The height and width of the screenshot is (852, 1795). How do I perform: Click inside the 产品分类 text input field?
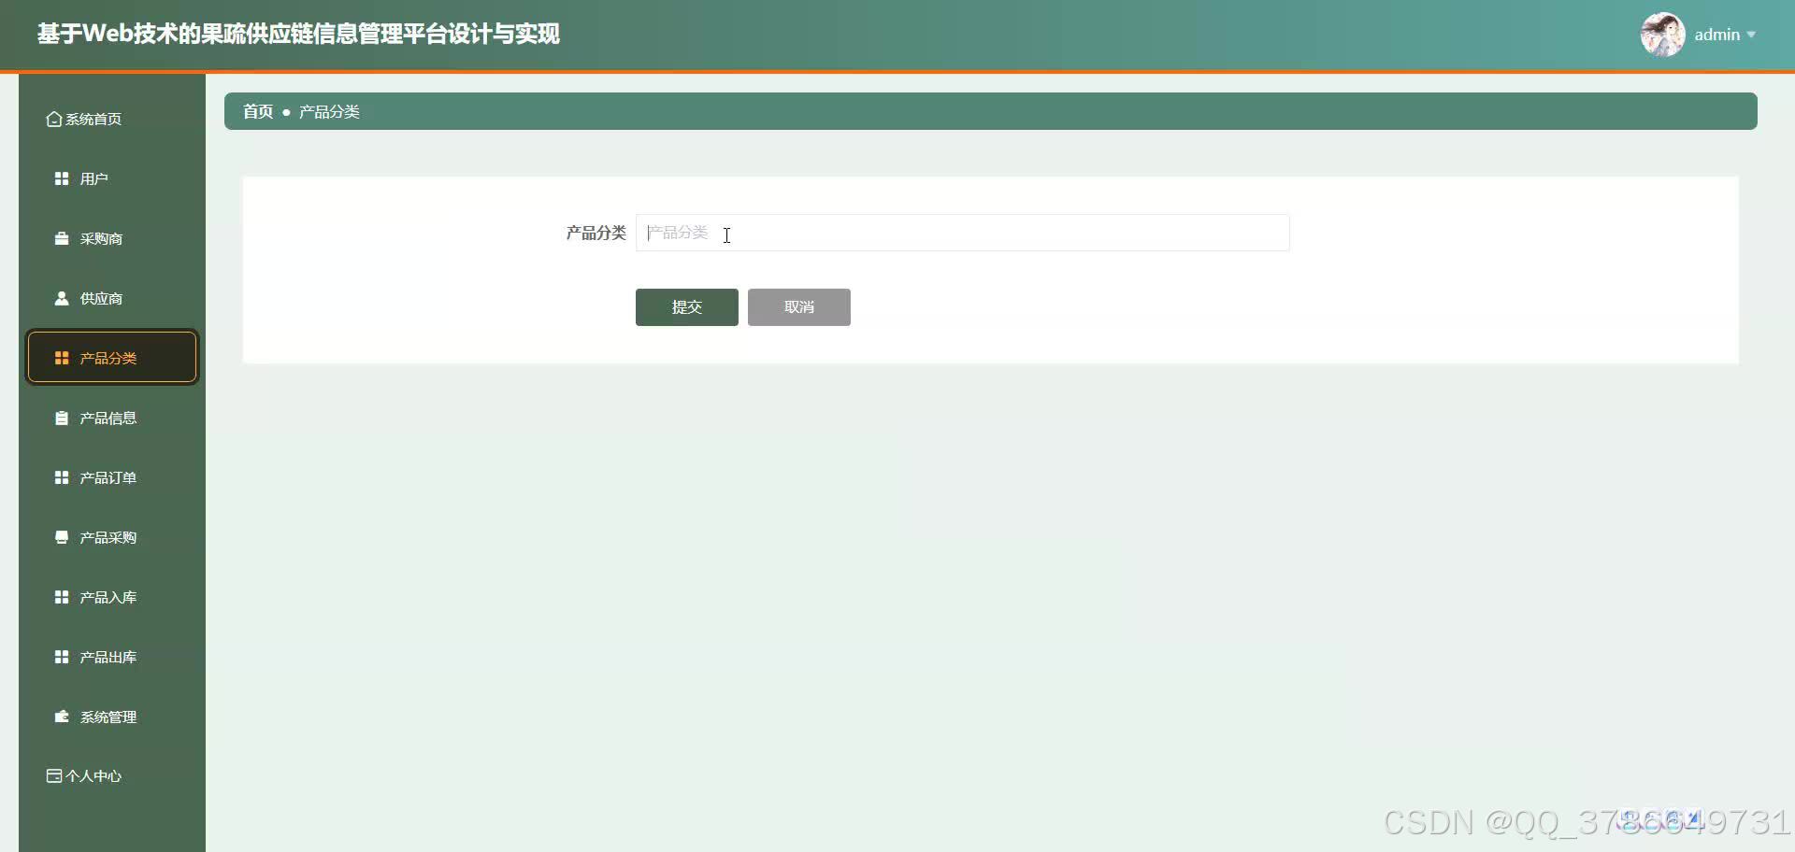[963, 233]
